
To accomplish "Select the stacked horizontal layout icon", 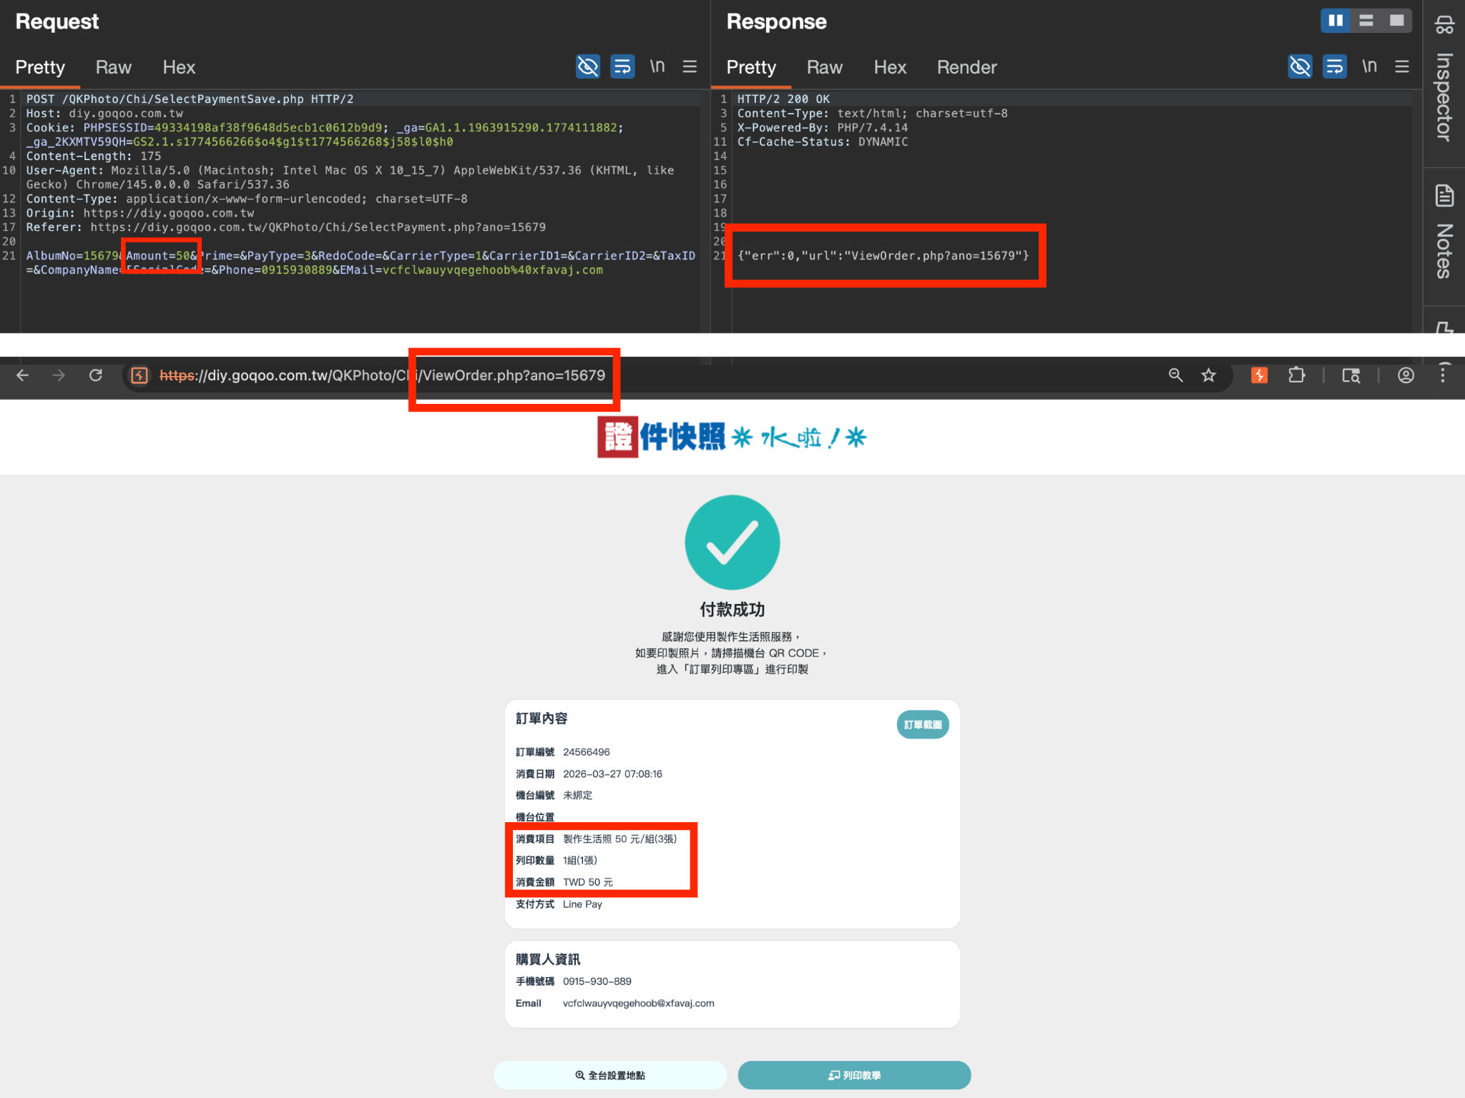I will [1366, 20].
